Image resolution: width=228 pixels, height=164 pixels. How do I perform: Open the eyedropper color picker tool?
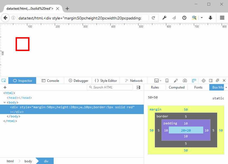click(176, 80)
